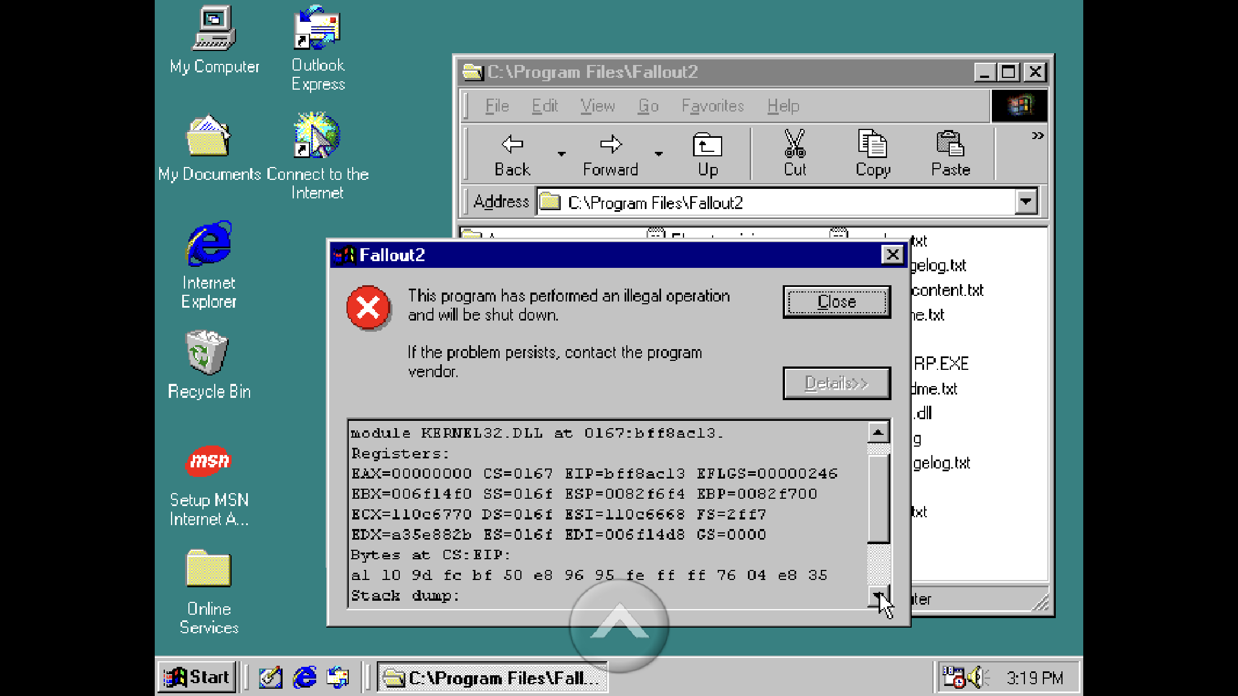This screenshot has width=1238, height=696.
Task: Click the volume speaker tray icon
Action: 978,678
